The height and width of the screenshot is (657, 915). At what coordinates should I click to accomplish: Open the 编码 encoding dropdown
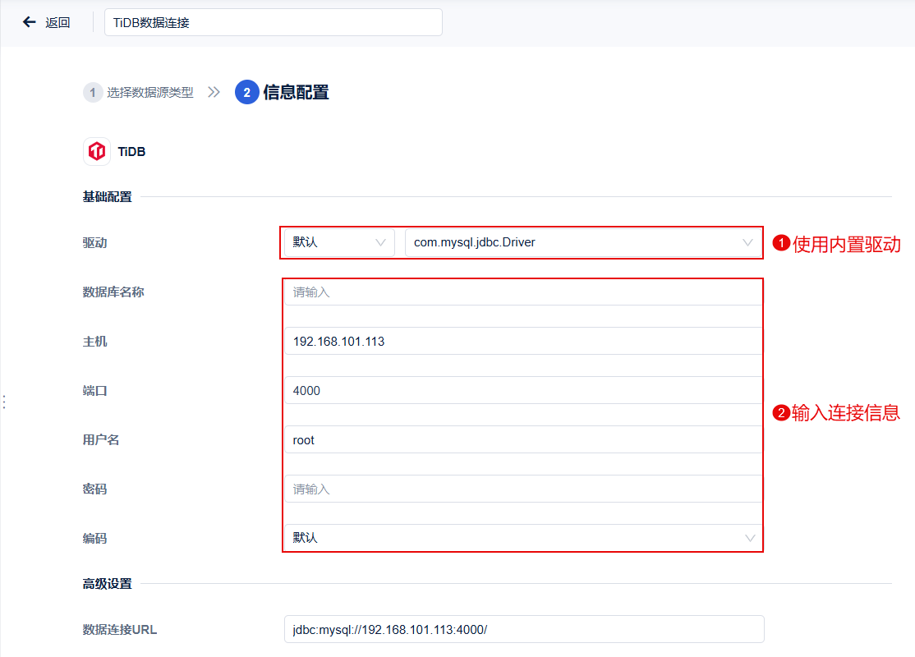[523, 538]
